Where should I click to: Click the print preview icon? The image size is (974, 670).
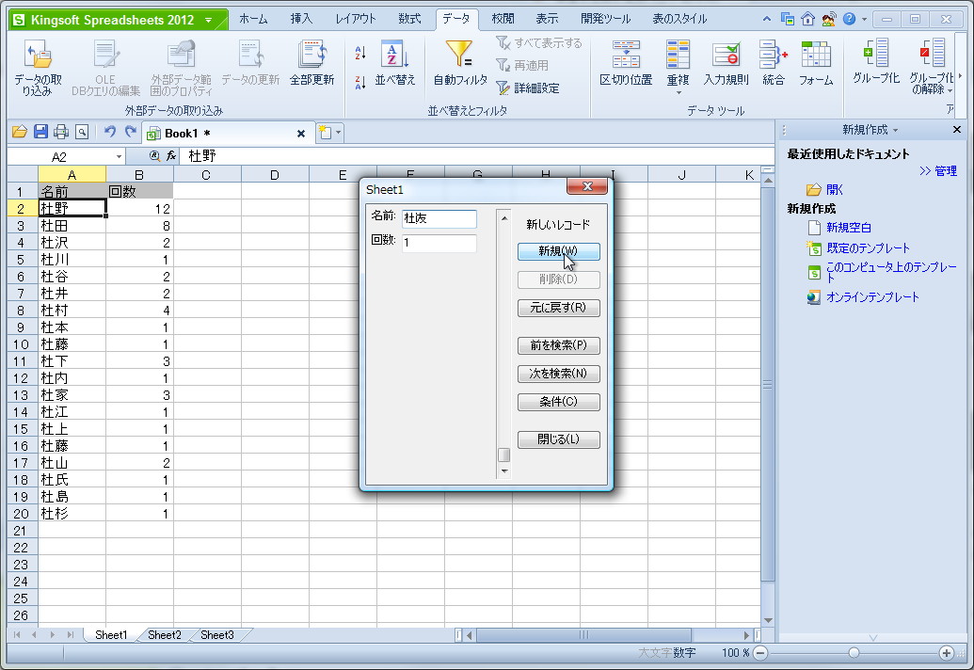pyautogui.click(x=81, y=132)
